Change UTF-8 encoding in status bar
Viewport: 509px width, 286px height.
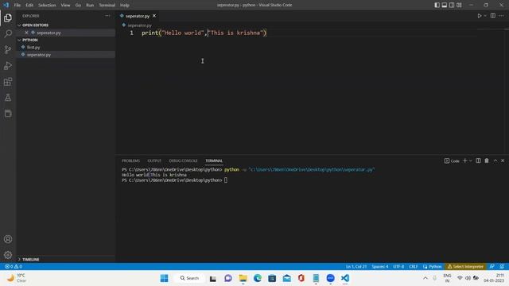point(398,266)
